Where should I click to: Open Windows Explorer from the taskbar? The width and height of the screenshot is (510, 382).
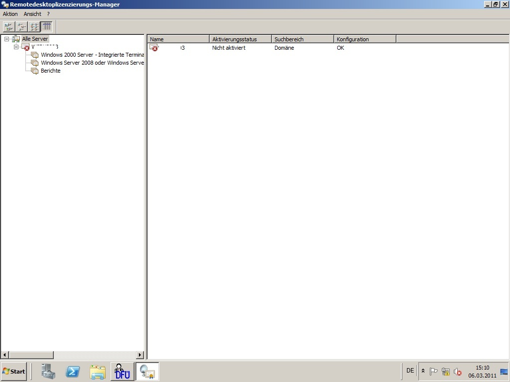98,372
